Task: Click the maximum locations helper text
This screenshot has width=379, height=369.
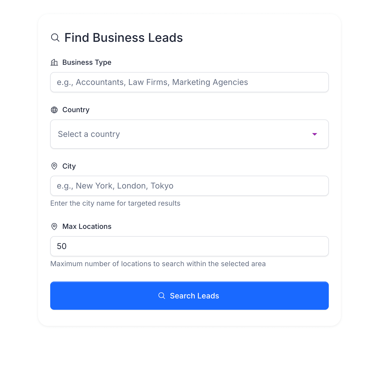Action: pyautogui.click(x=158, y=264)
